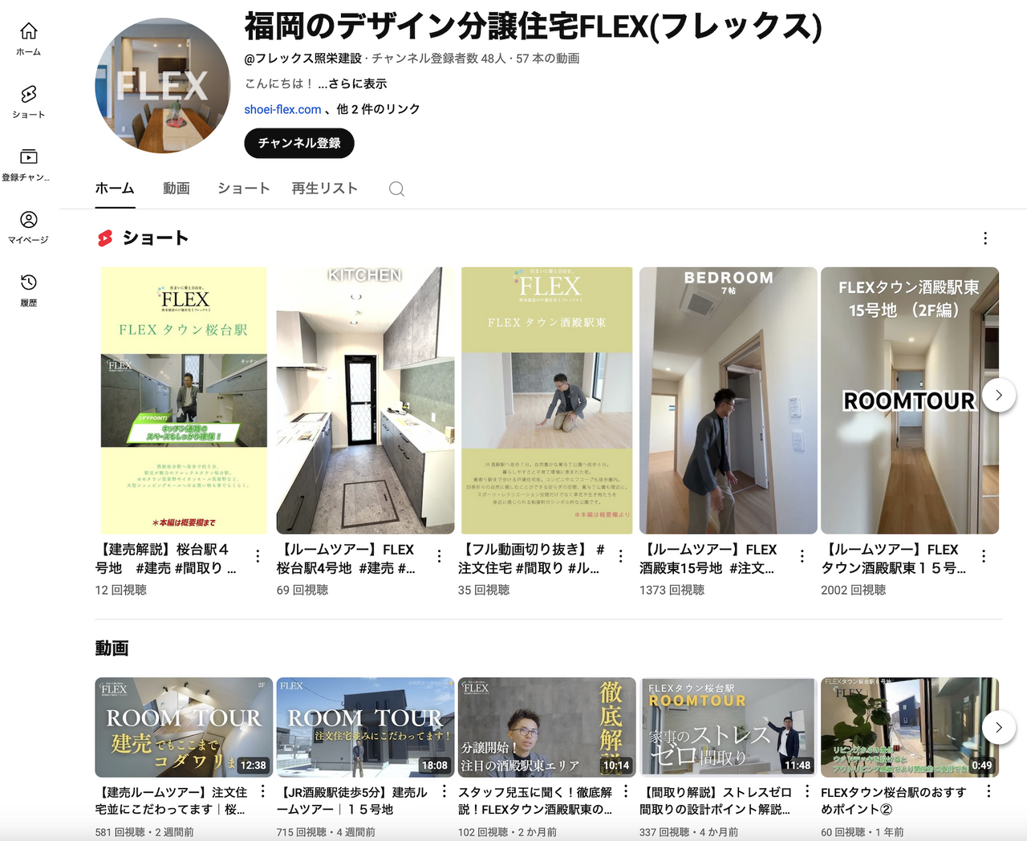Open the shoei-flex.com link
This screenshot has height=841, width=1027.
pyautogui.click(x=282, y=109)
